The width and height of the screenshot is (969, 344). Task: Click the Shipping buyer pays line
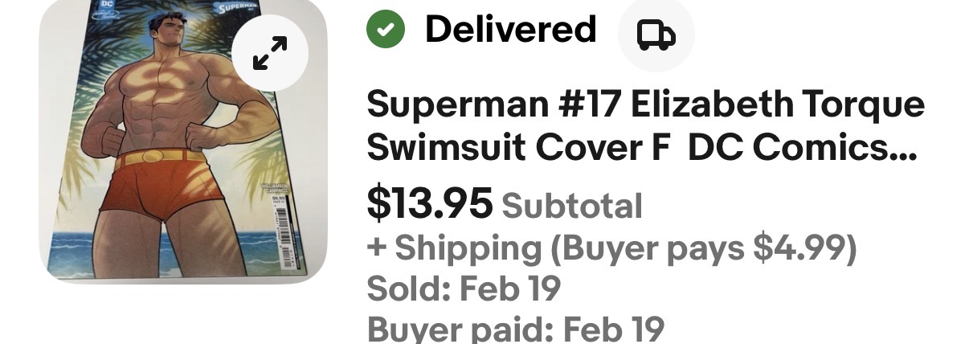tap(611, 248)
